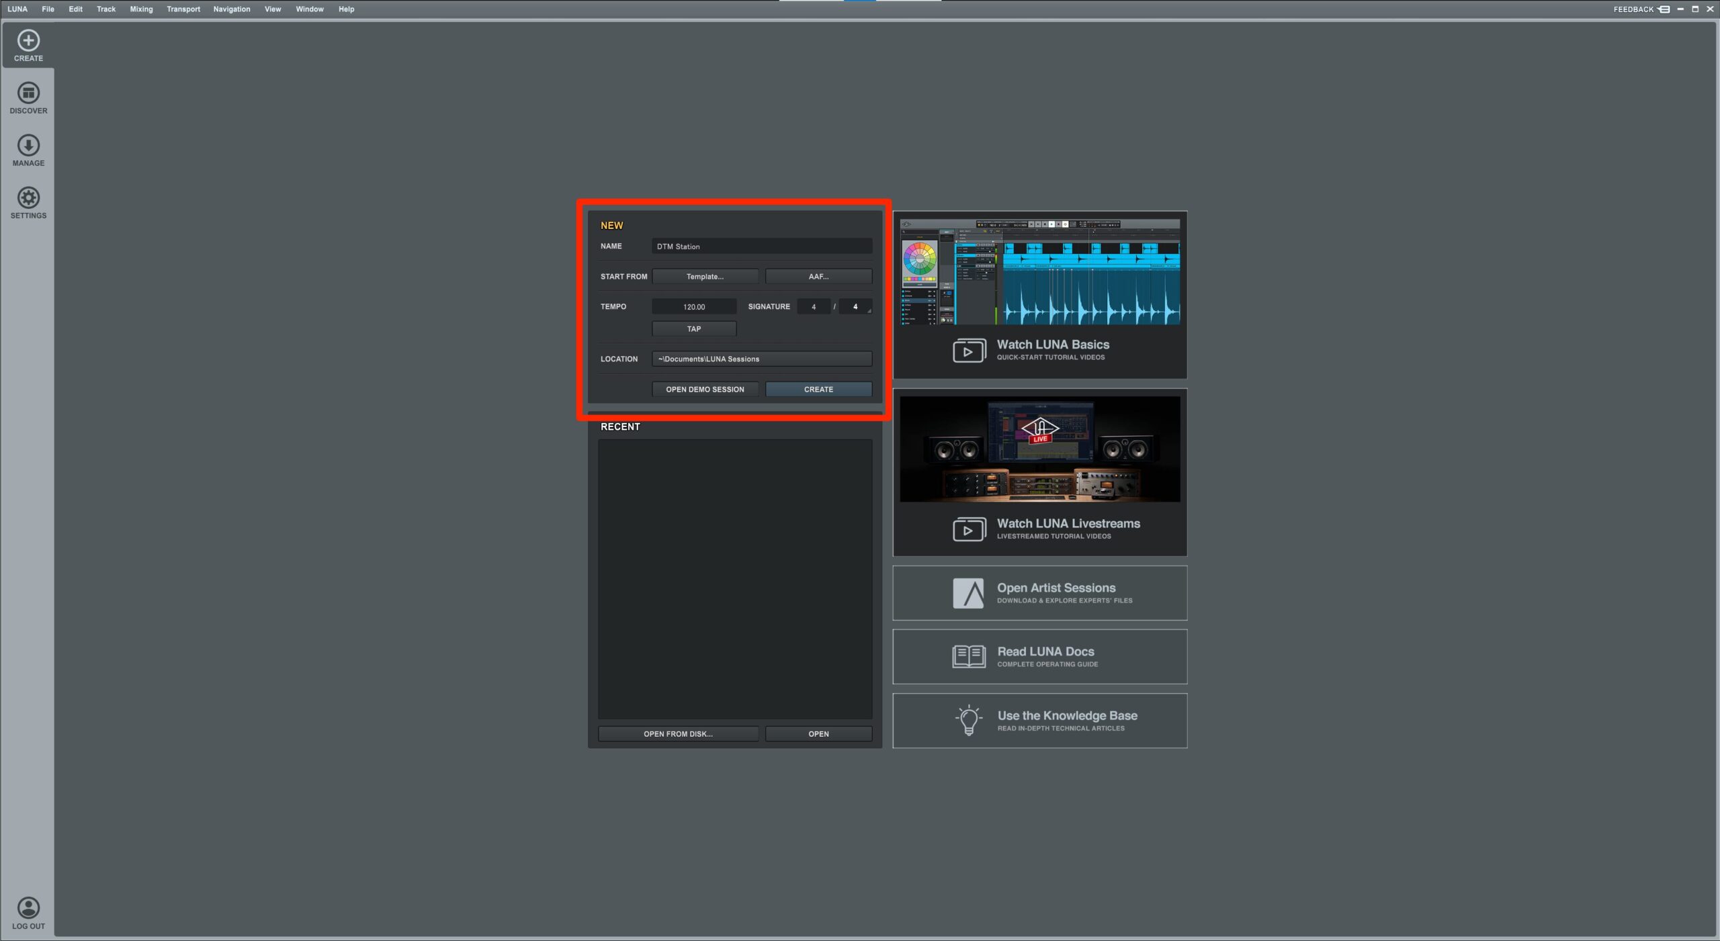
Task: Click the LOCATION path field
Action: pyautogui.click(x=762, y=359)
